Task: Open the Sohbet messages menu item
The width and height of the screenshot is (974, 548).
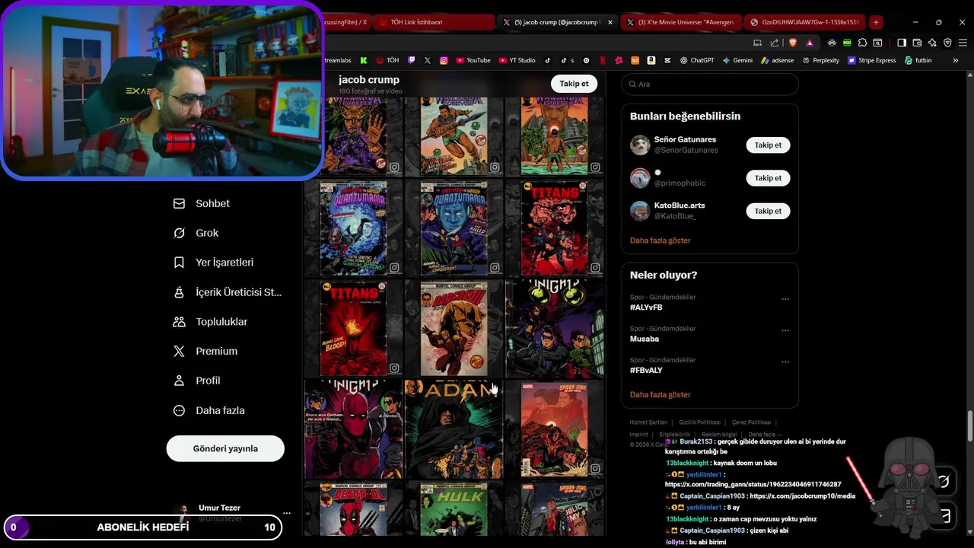Action: (x=202, y=203)
